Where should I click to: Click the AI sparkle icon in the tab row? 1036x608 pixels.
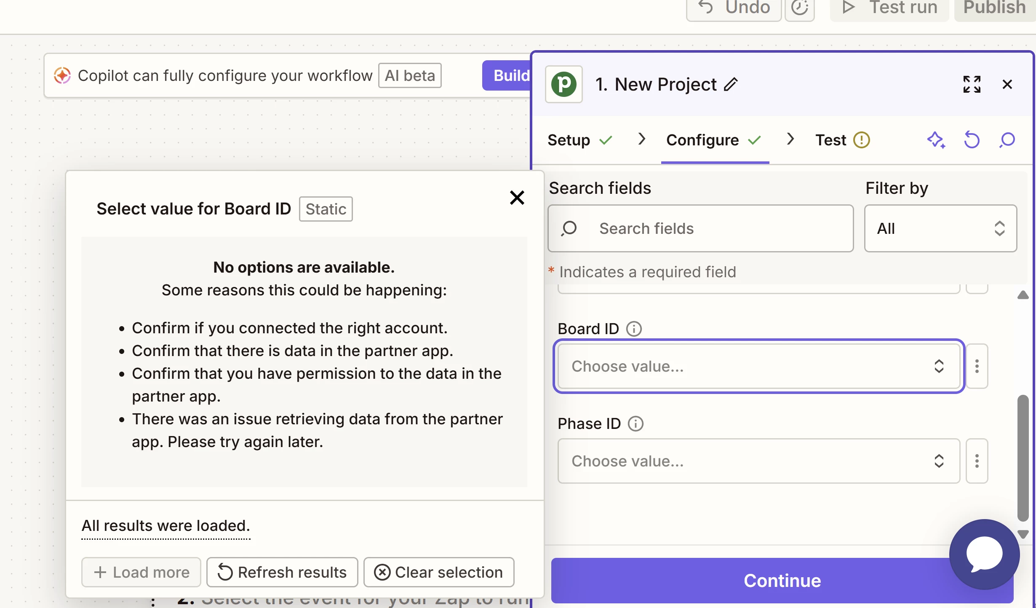[x=936, y=140]
